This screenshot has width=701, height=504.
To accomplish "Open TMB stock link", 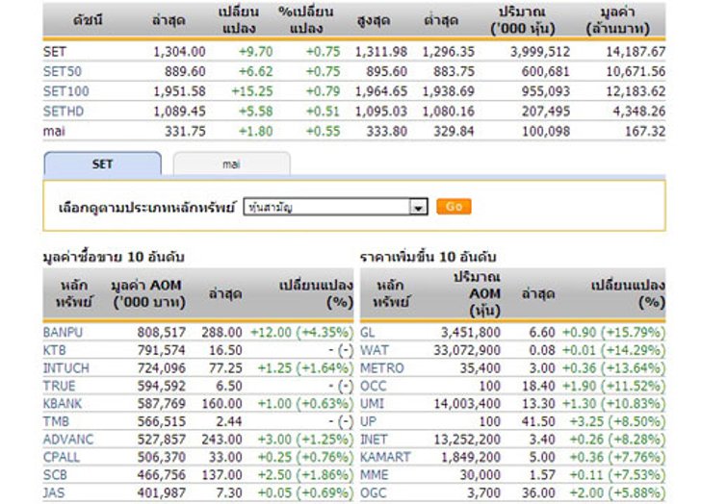I will point(56,422).
